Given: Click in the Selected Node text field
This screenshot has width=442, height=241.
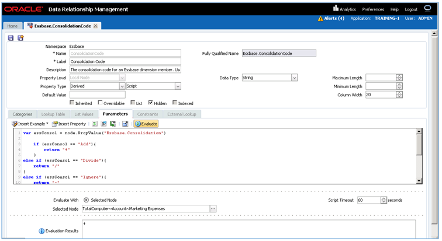Looking at the screenshot, I should [x=146, y=209].
